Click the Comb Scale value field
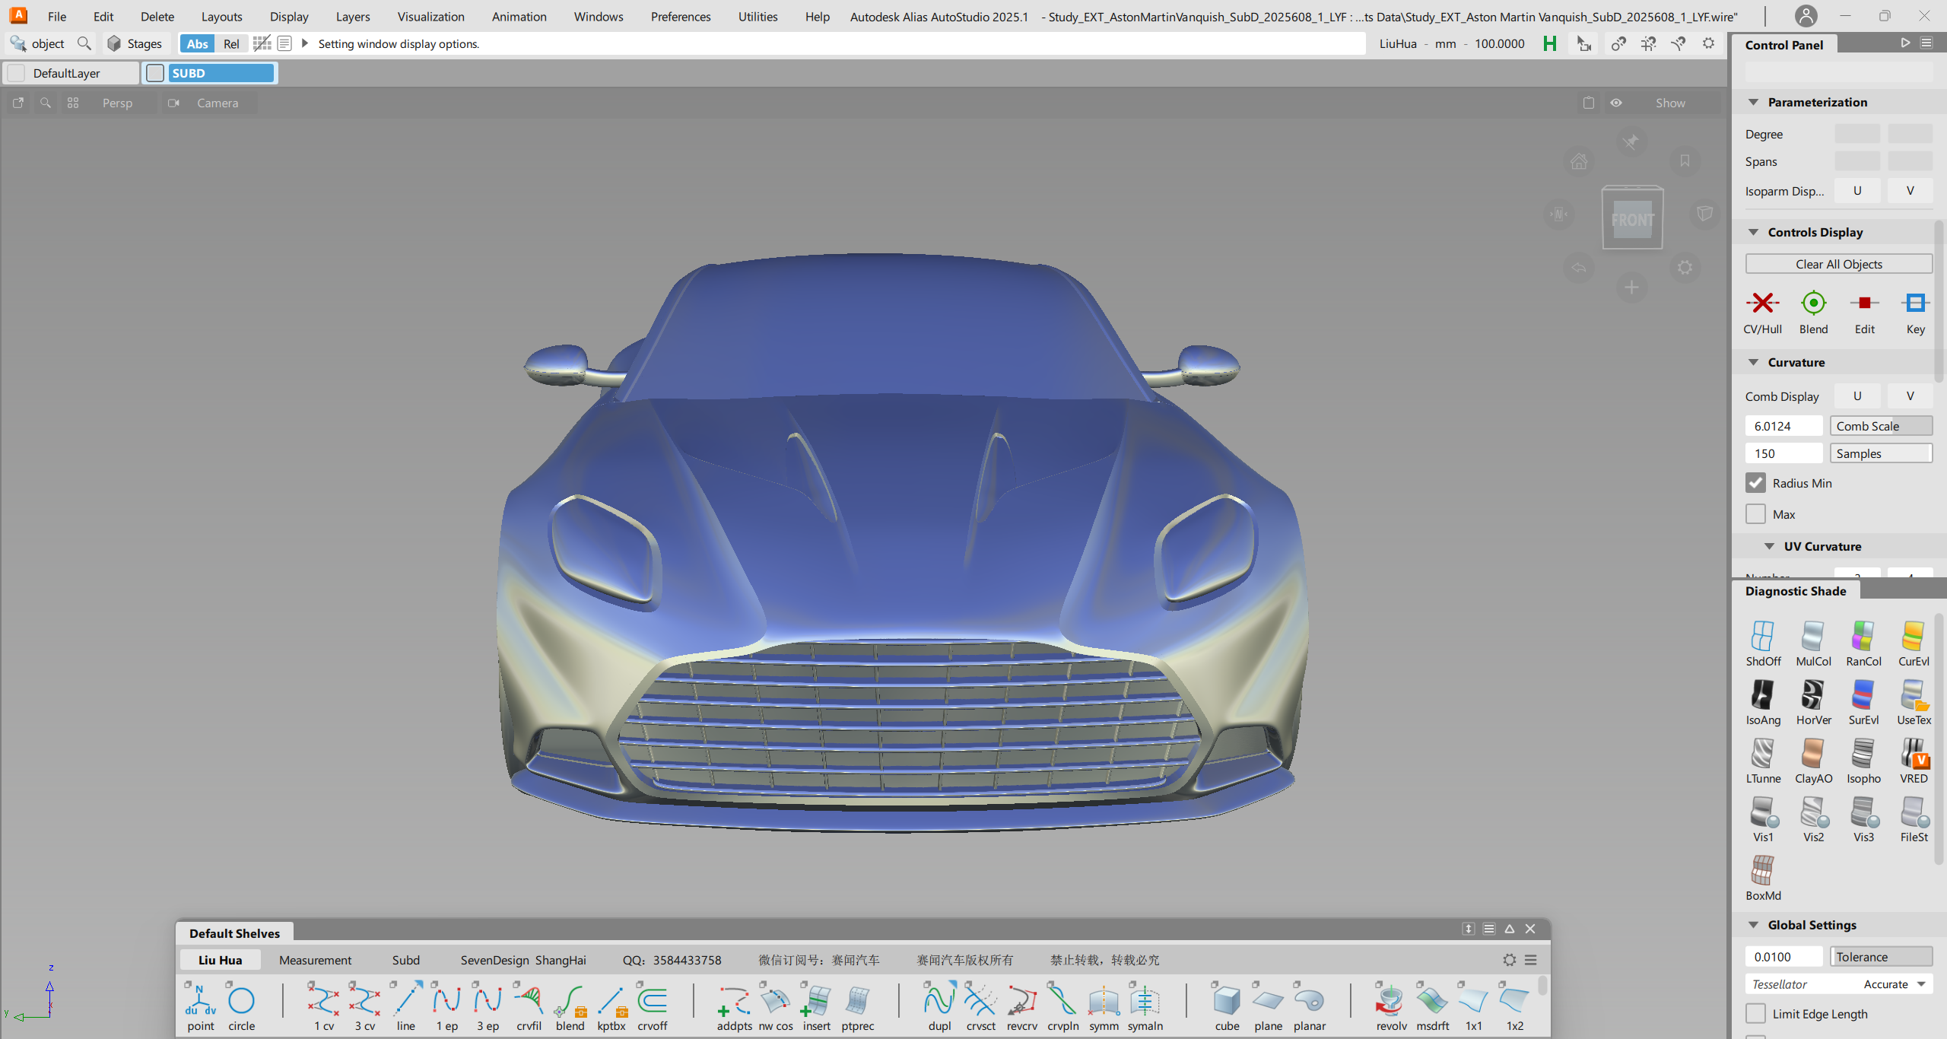Viewport: 1947px width, 1039px height. pos(1783,426)
